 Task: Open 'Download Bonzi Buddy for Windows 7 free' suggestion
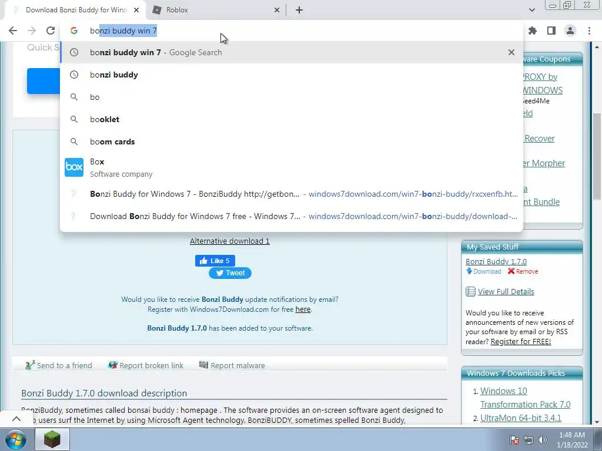point(292,216)
